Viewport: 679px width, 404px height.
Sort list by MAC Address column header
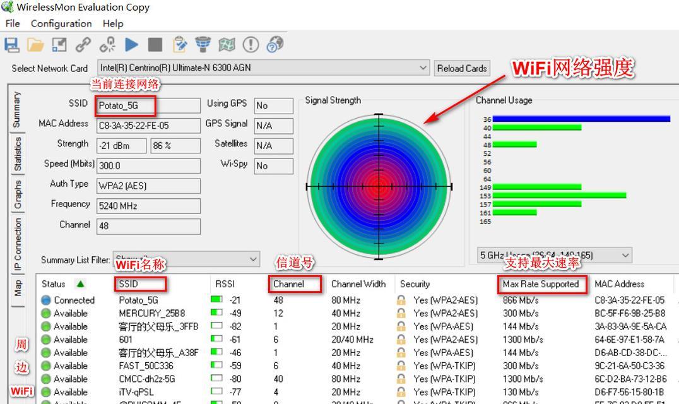point(619,284)
